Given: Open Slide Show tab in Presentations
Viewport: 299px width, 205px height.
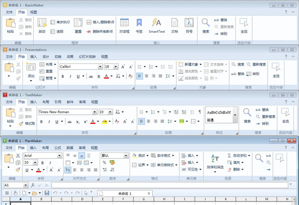Looking at the screenshot, I should click(87, 57).
